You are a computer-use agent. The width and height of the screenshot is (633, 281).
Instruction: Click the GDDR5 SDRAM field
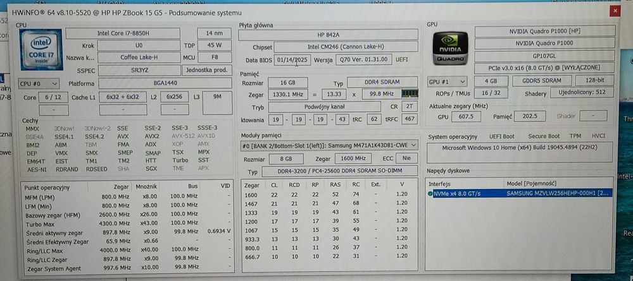542,81
